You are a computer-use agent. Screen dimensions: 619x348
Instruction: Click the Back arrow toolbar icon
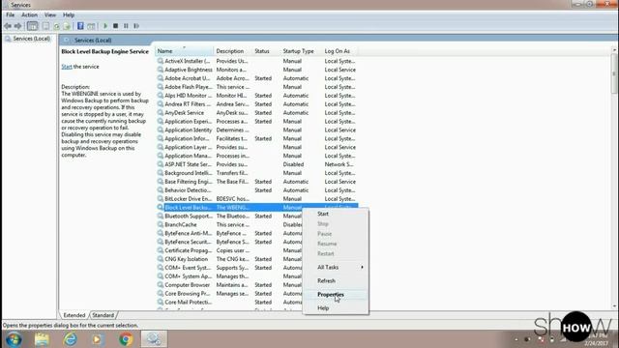(x=8, y=26)
